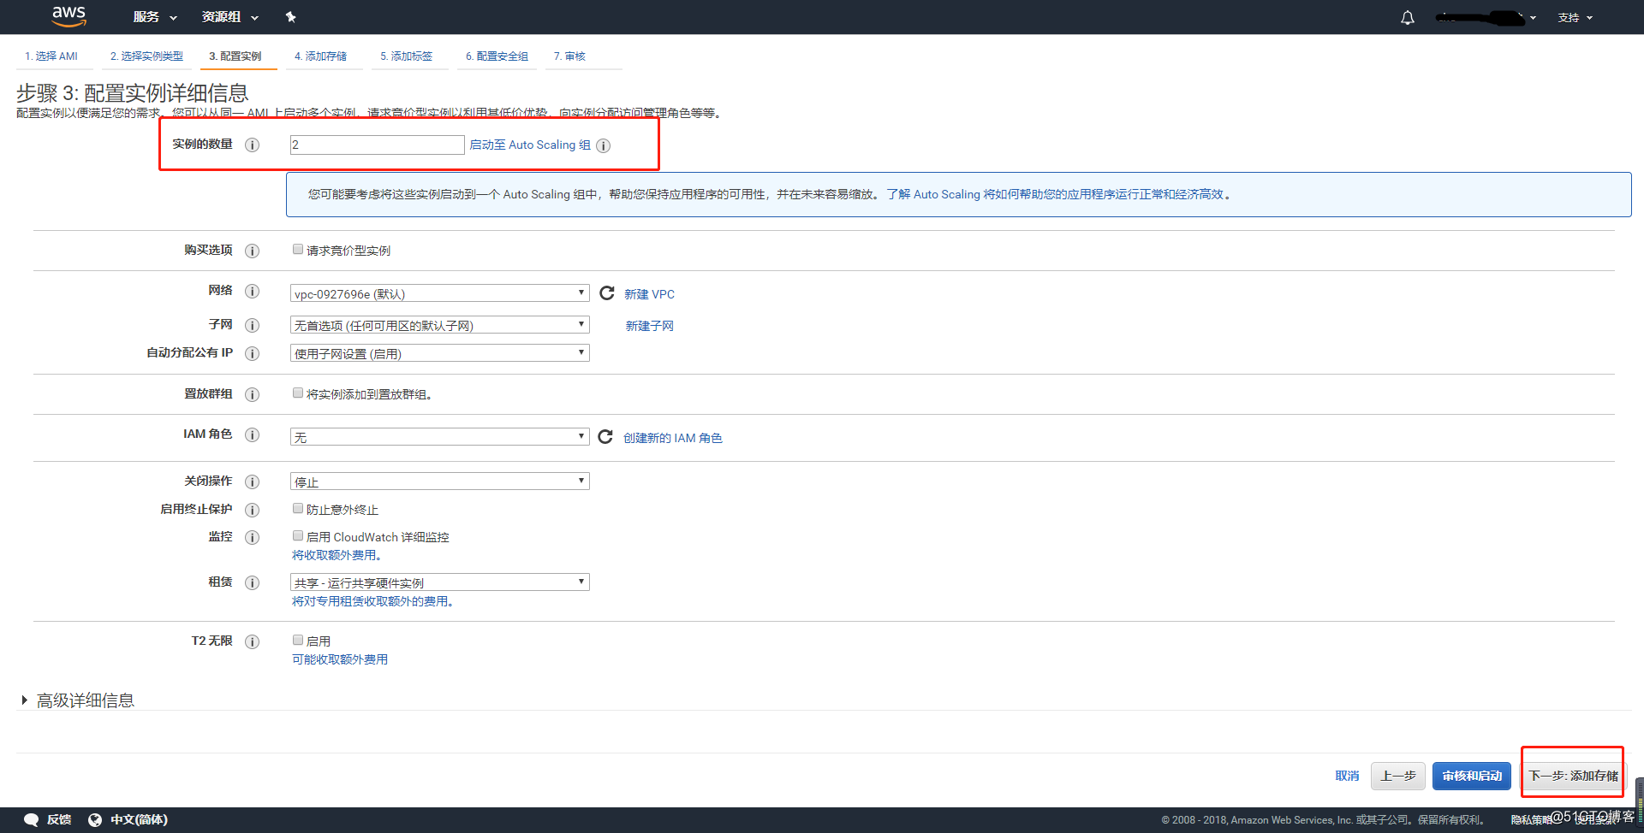Show info for 子网
This screenshot has height=833, width=1644.
[253, 325]
